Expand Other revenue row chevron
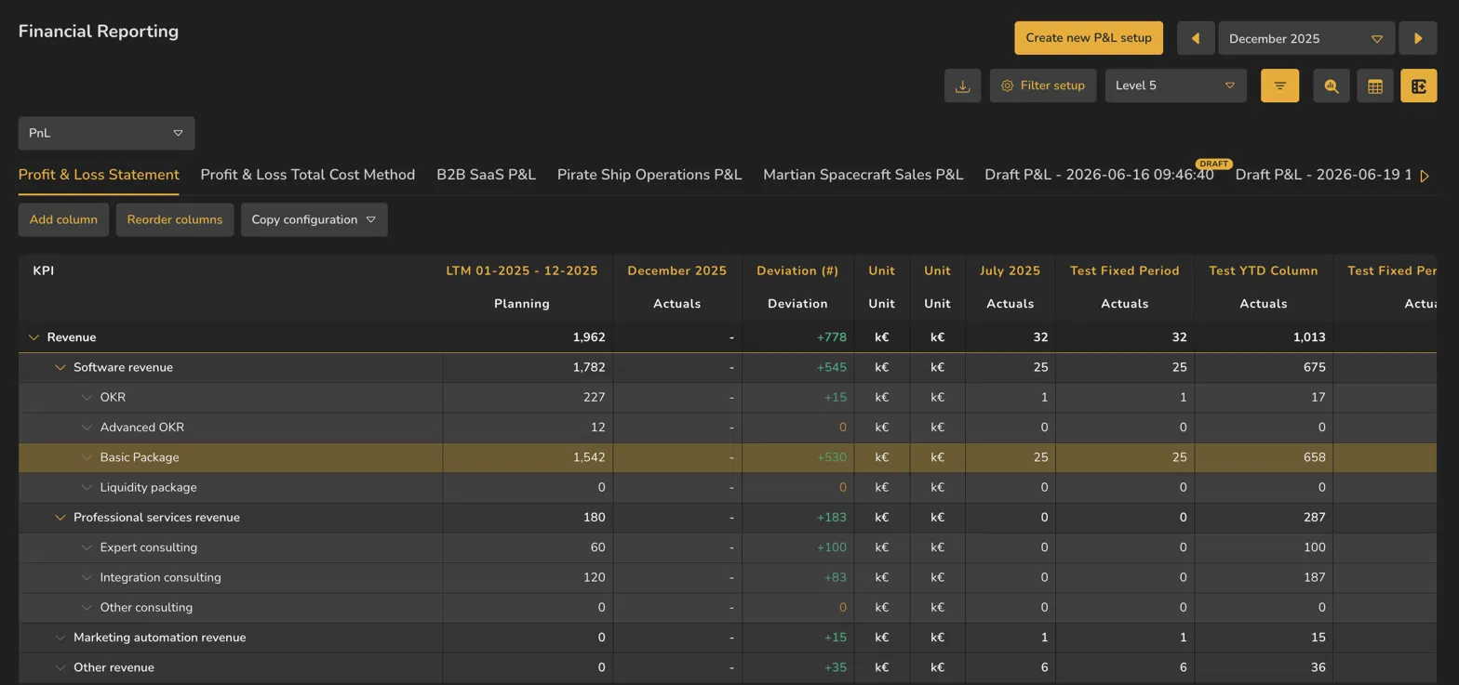Viewport: 1459px width, 685px height. pyautogui.click(x=60, y=667)
